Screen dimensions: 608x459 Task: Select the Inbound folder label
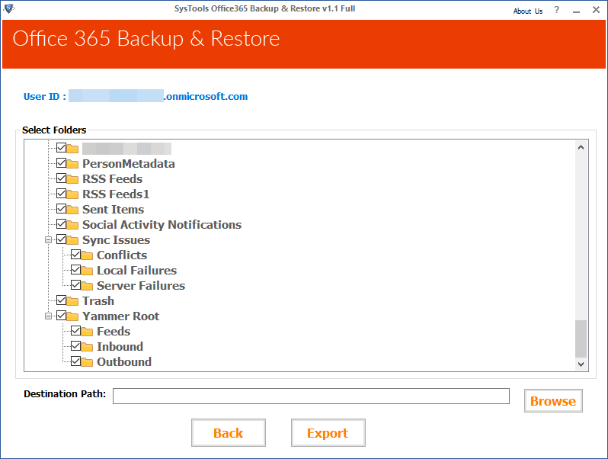coord(120,346)
